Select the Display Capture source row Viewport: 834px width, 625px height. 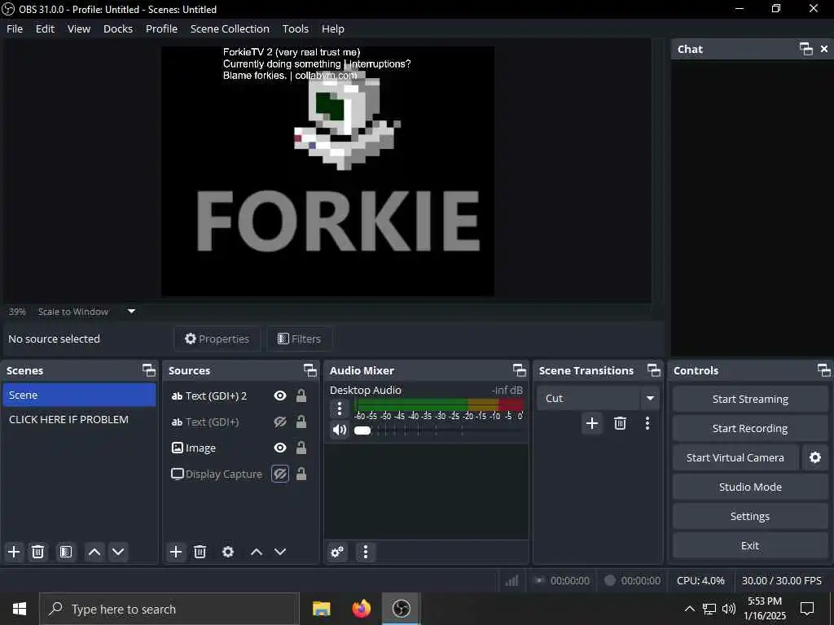pos(240,474)
